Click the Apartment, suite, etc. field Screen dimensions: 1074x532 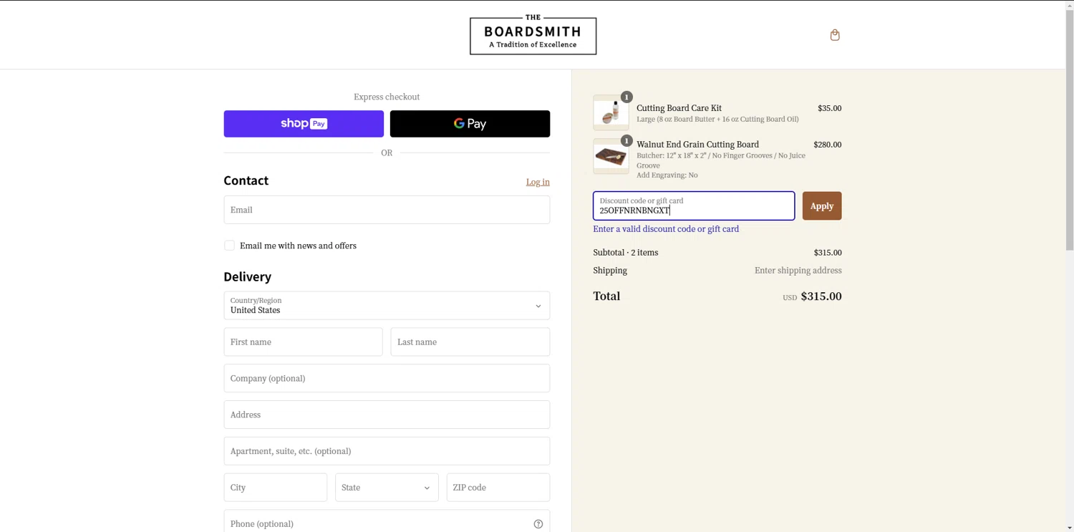click(x=387, y=451)
